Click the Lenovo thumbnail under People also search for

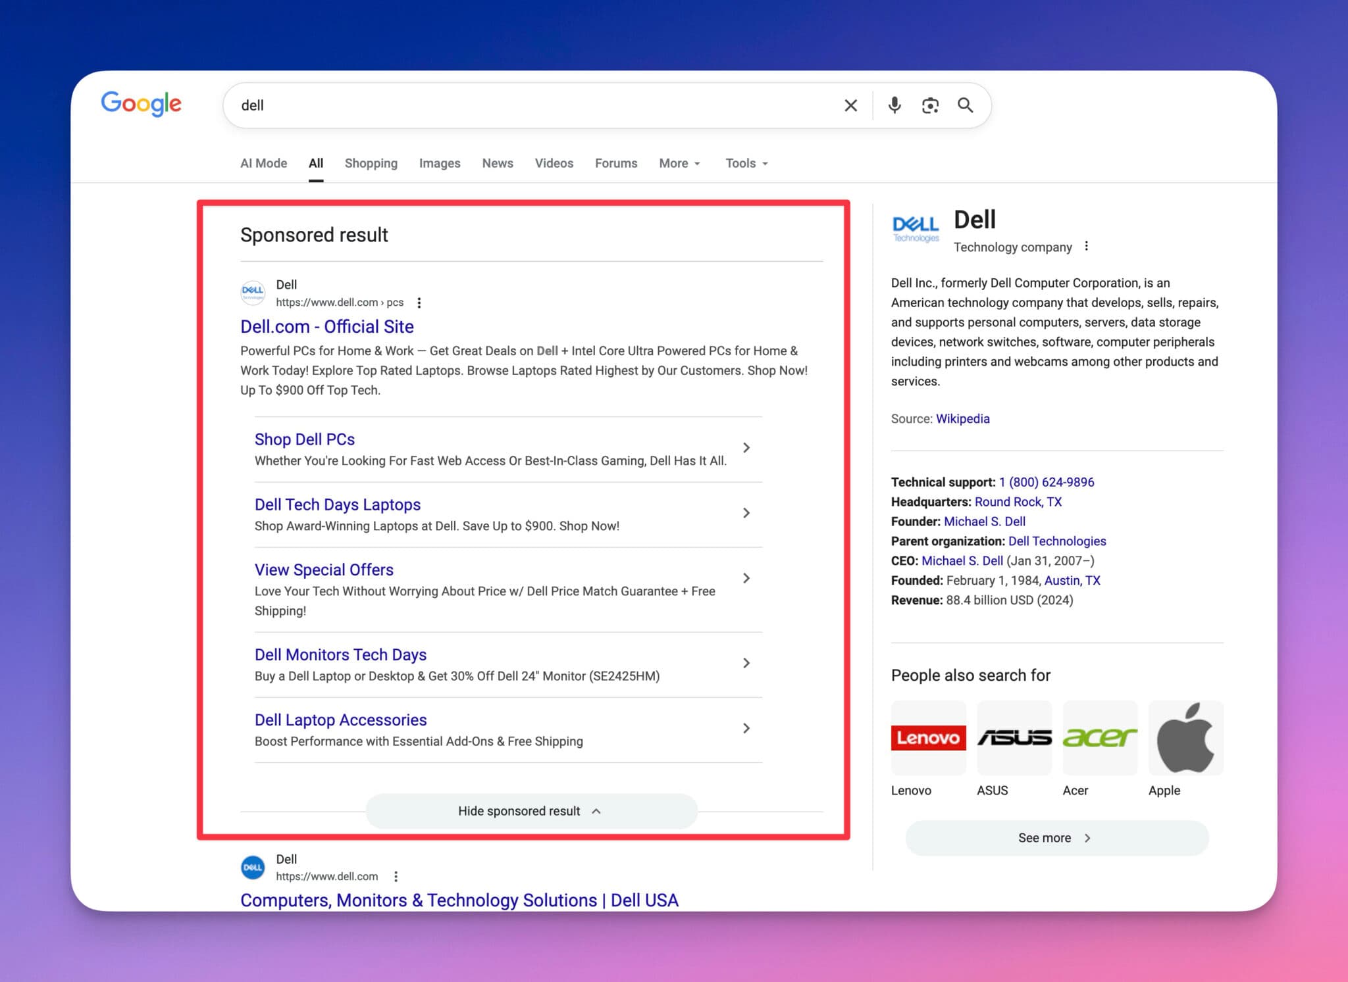(x=928, y=737)
